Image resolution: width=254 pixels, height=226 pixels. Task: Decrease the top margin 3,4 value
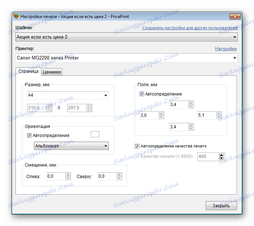coord(191,106)
